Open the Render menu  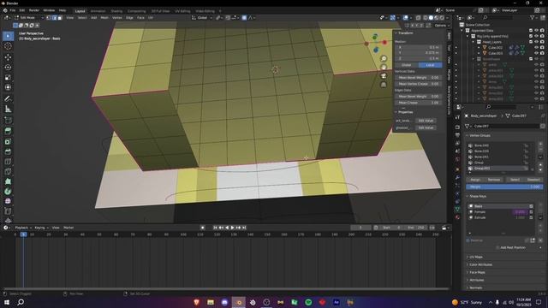[x=34, y=10]
